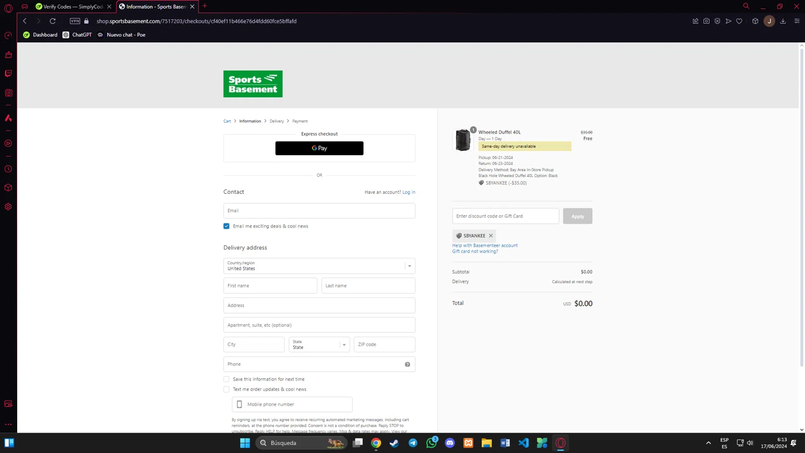Open Aria AI icon in sidebar
The height and width of the screenshot is (453, 805).
8,118
